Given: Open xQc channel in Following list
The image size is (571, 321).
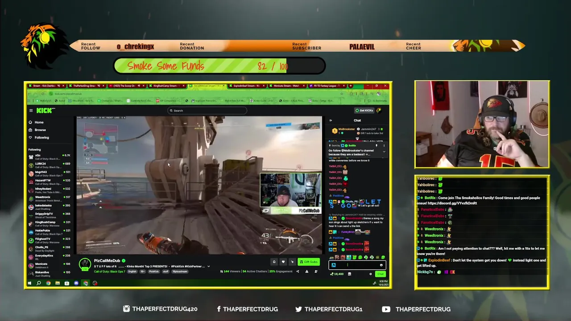Looking at the screenshot, I should (49, 156).
